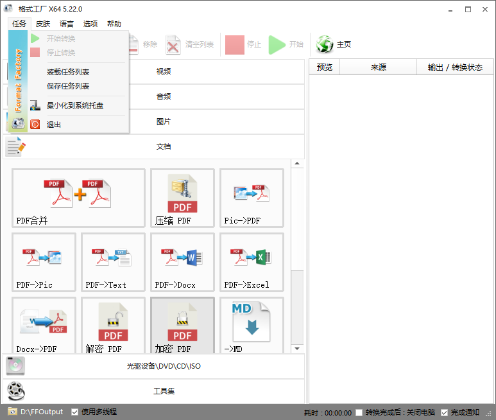Click the disabled 停止转换 menu entry
The height and width of the screenshot is (420, 496).
pyautogui.click(x=78, y=53)
